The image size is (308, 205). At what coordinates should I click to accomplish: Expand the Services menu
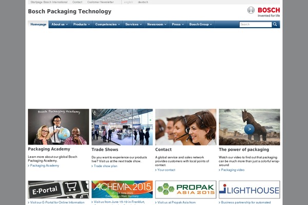(x=133, y=24)
